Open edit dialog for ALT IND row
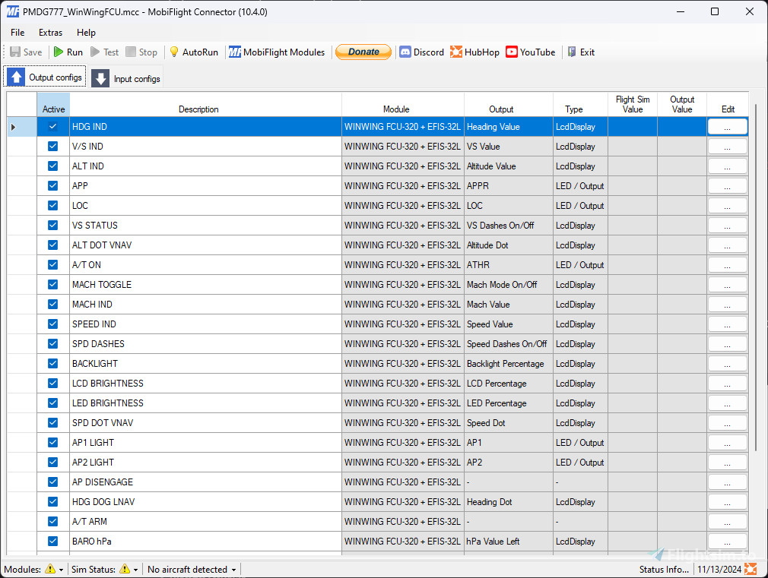Viewport: 768px width, 578px height. pos(727,166)
